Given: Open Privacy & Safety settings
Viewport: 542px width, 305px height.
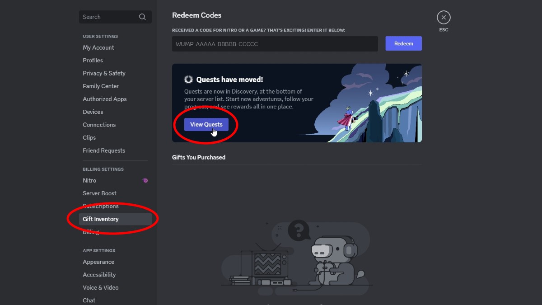Looking at the screenshot, I should click(x=104, y=73).
